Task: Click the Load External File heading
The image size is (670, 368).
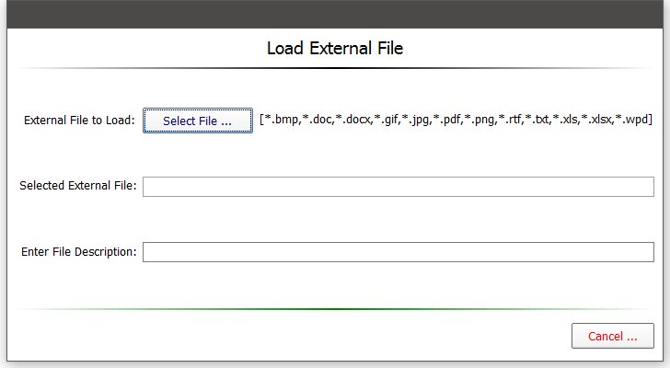Action: pos(335,48)
